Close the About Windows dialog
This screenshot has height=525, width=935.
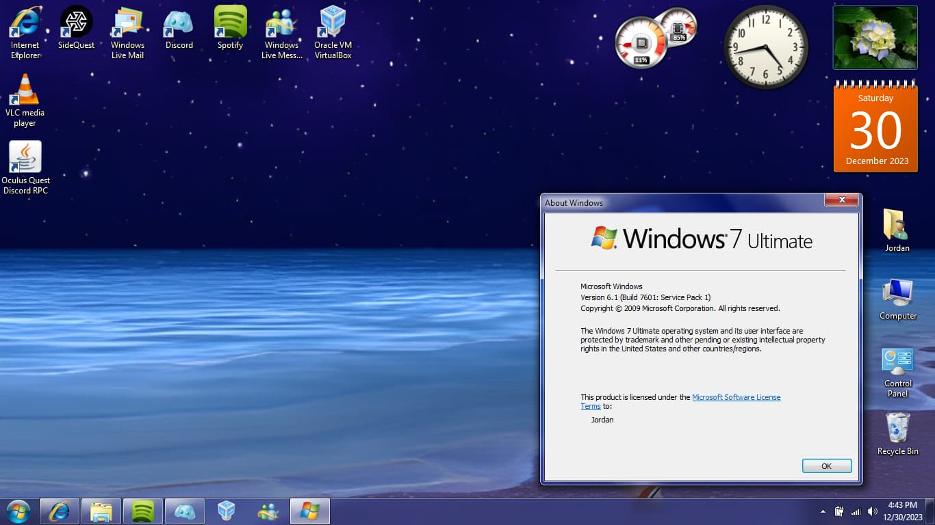click(841, 200)
